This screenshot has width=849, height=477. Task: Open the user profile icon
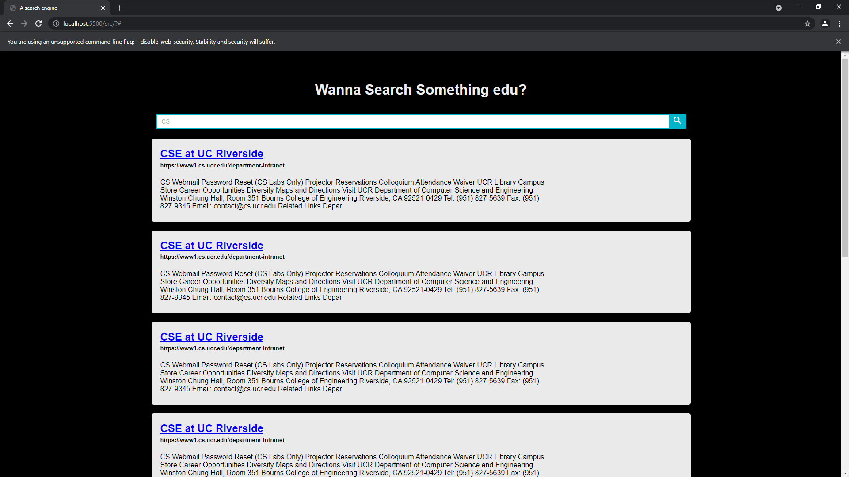pos(825,23)
